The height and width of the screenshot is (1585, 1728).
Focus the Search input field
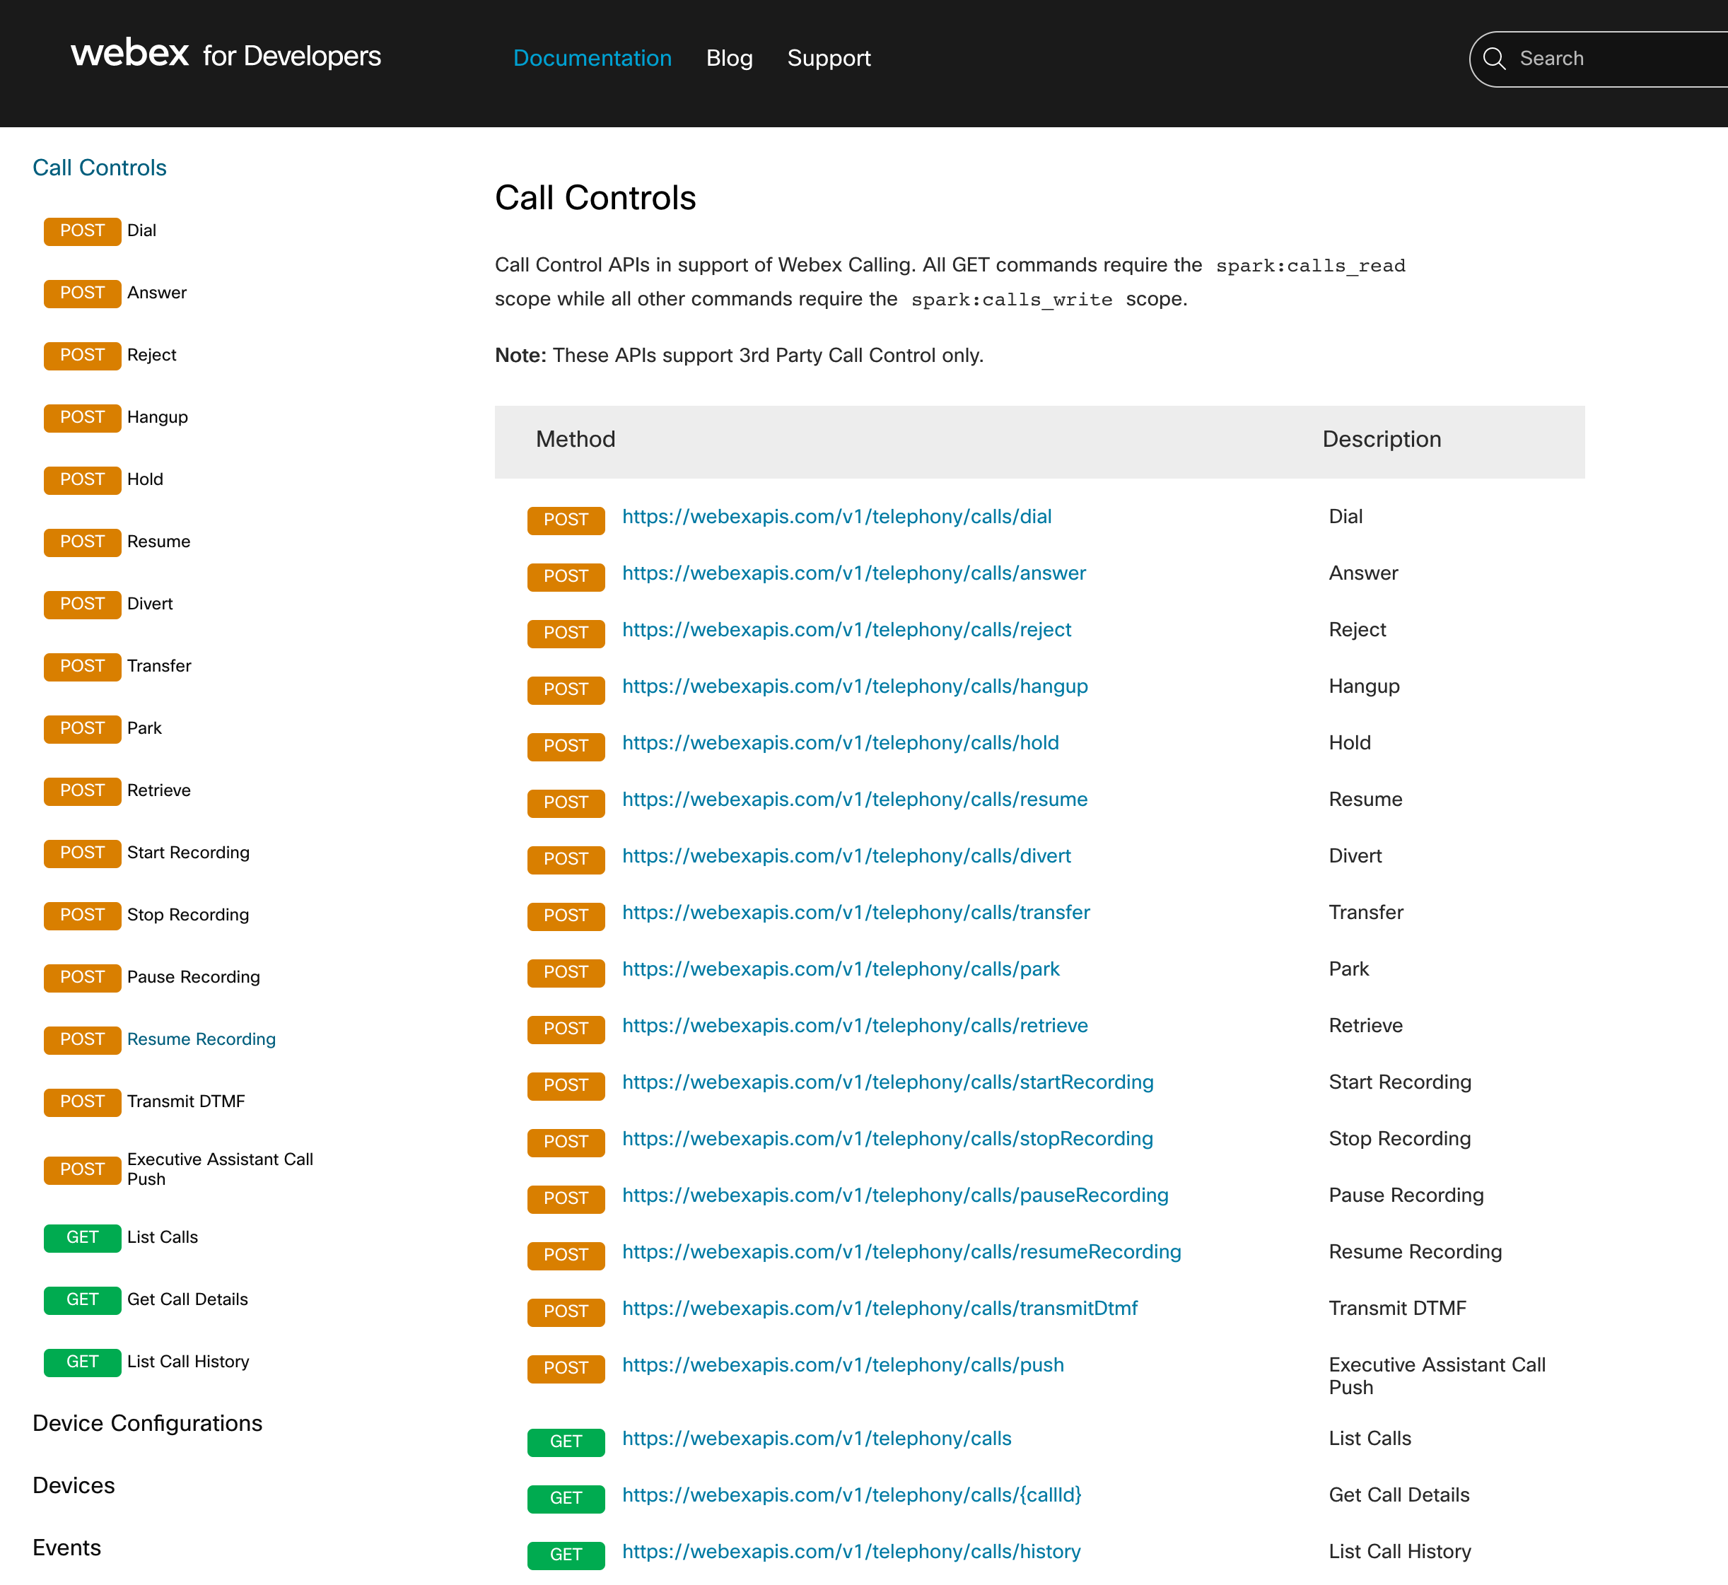tap(1612, 58)
